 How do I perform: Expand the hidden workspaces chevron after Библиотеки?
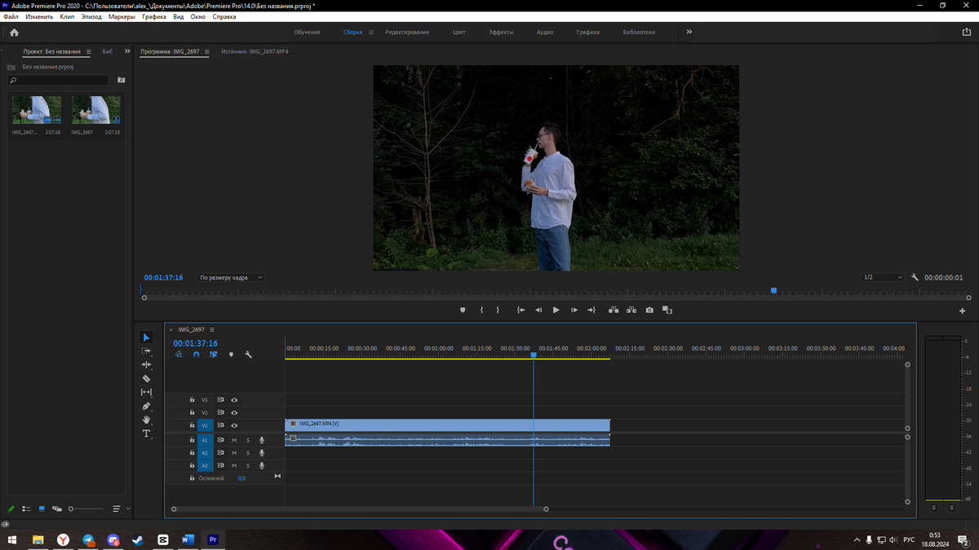pyautogui.click(x=689, y=32)
